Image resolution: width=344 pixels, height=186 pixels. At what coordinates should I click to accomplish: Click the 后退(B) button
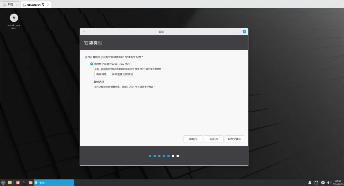214,139
